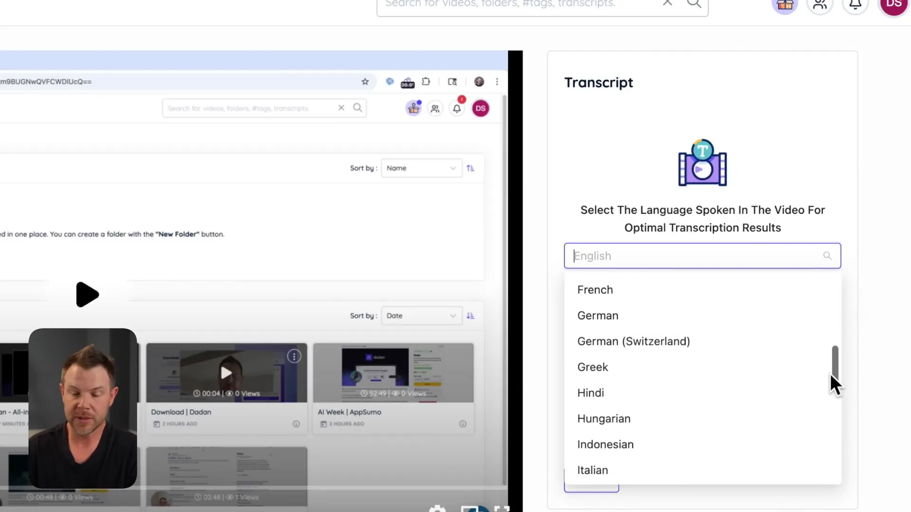Click the gift icon inside the video

[x=414, y=108]
